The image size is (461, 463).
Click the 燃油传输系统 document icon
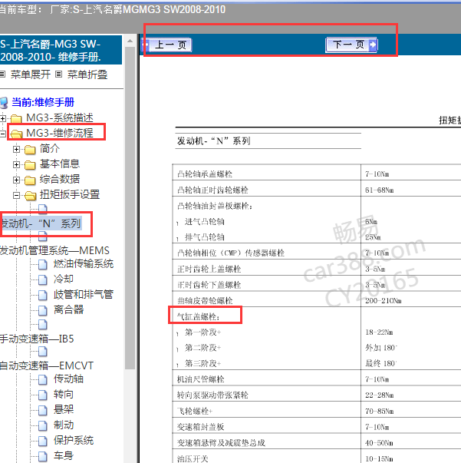coord(43,265)
